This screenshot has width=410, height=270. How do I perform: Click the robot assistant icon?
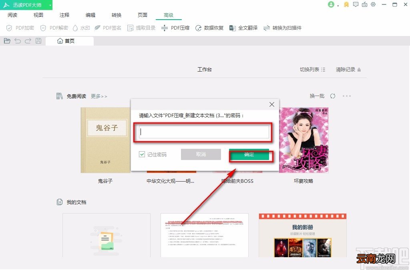click(x=364, y=4)
